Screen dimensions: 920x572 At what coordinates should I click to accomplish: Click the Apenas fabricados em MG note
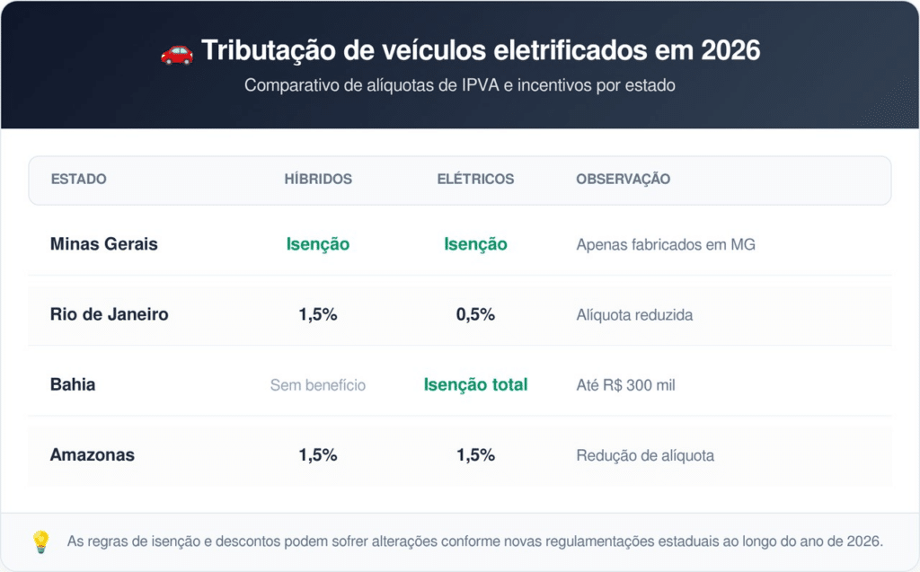[666, 244]
